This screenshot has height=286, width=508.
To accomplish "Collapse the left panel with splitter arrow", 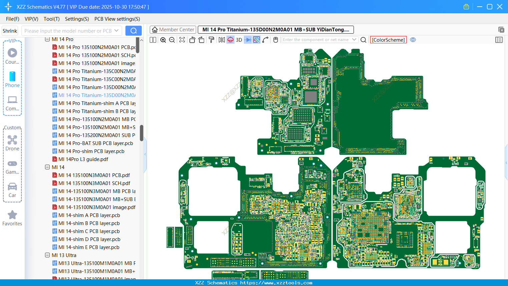I will (145, 154).
